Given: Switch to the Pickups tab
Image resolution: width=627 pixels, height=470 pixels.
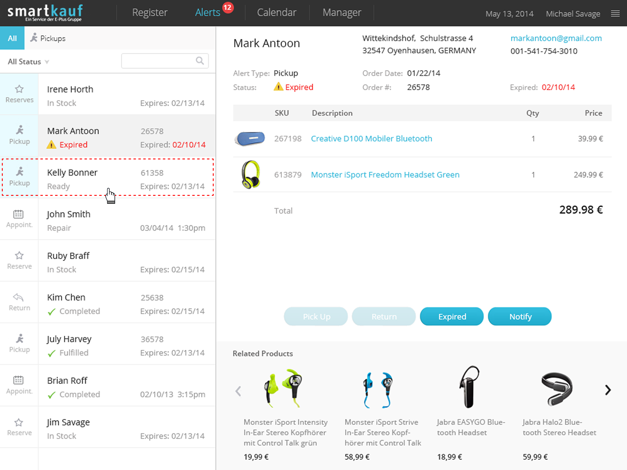Looking at the screenshot, I should tap(48, 38).
